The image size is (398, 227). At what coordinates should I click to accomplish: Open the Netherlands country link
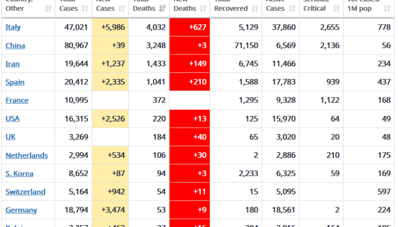pos(27,155)
